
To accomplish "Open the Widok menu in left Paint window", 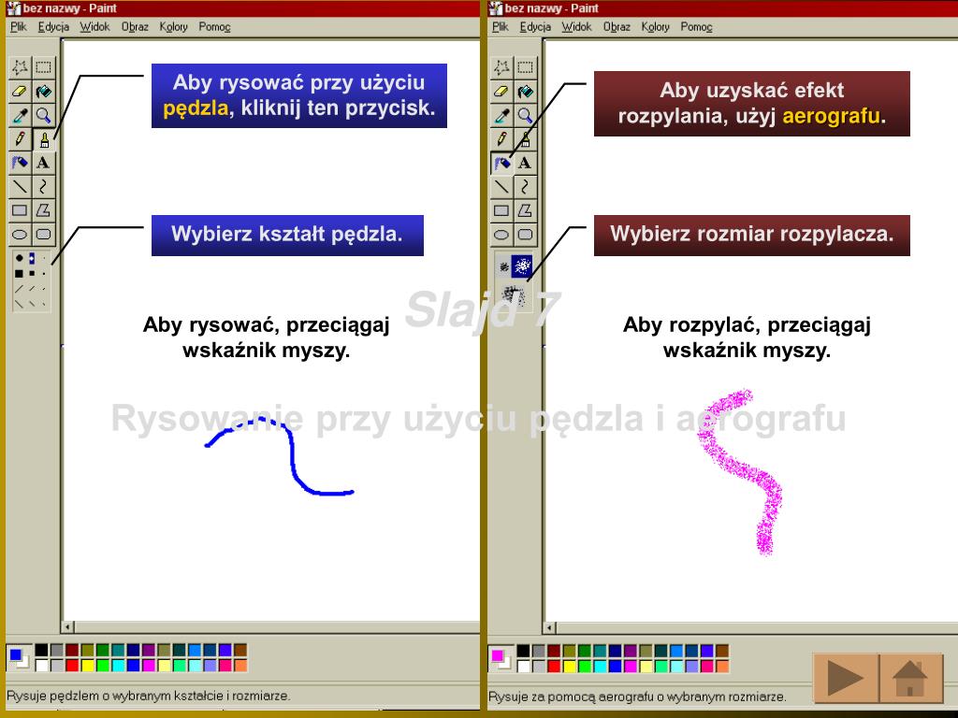I will tap(94, 27).
